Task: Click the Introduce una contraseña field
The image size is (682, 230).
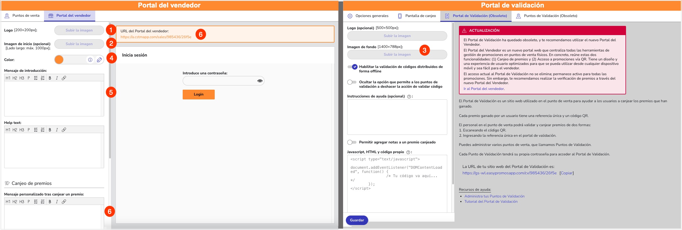Action: [223, 81]
